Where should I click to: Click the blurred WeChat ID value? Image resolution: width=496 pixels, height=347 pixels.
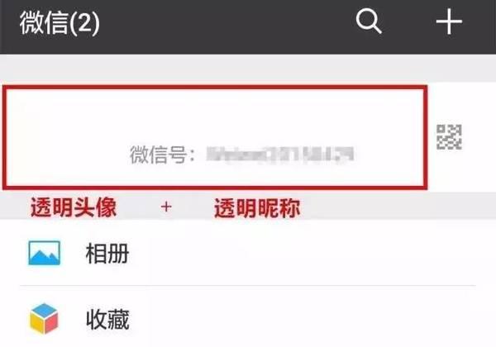tap(279, 154)
